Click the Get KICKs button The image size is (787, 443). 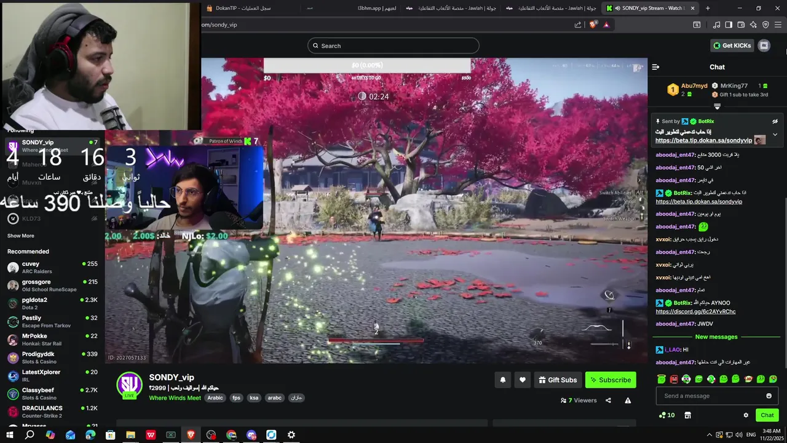click(x=732, y=46)
